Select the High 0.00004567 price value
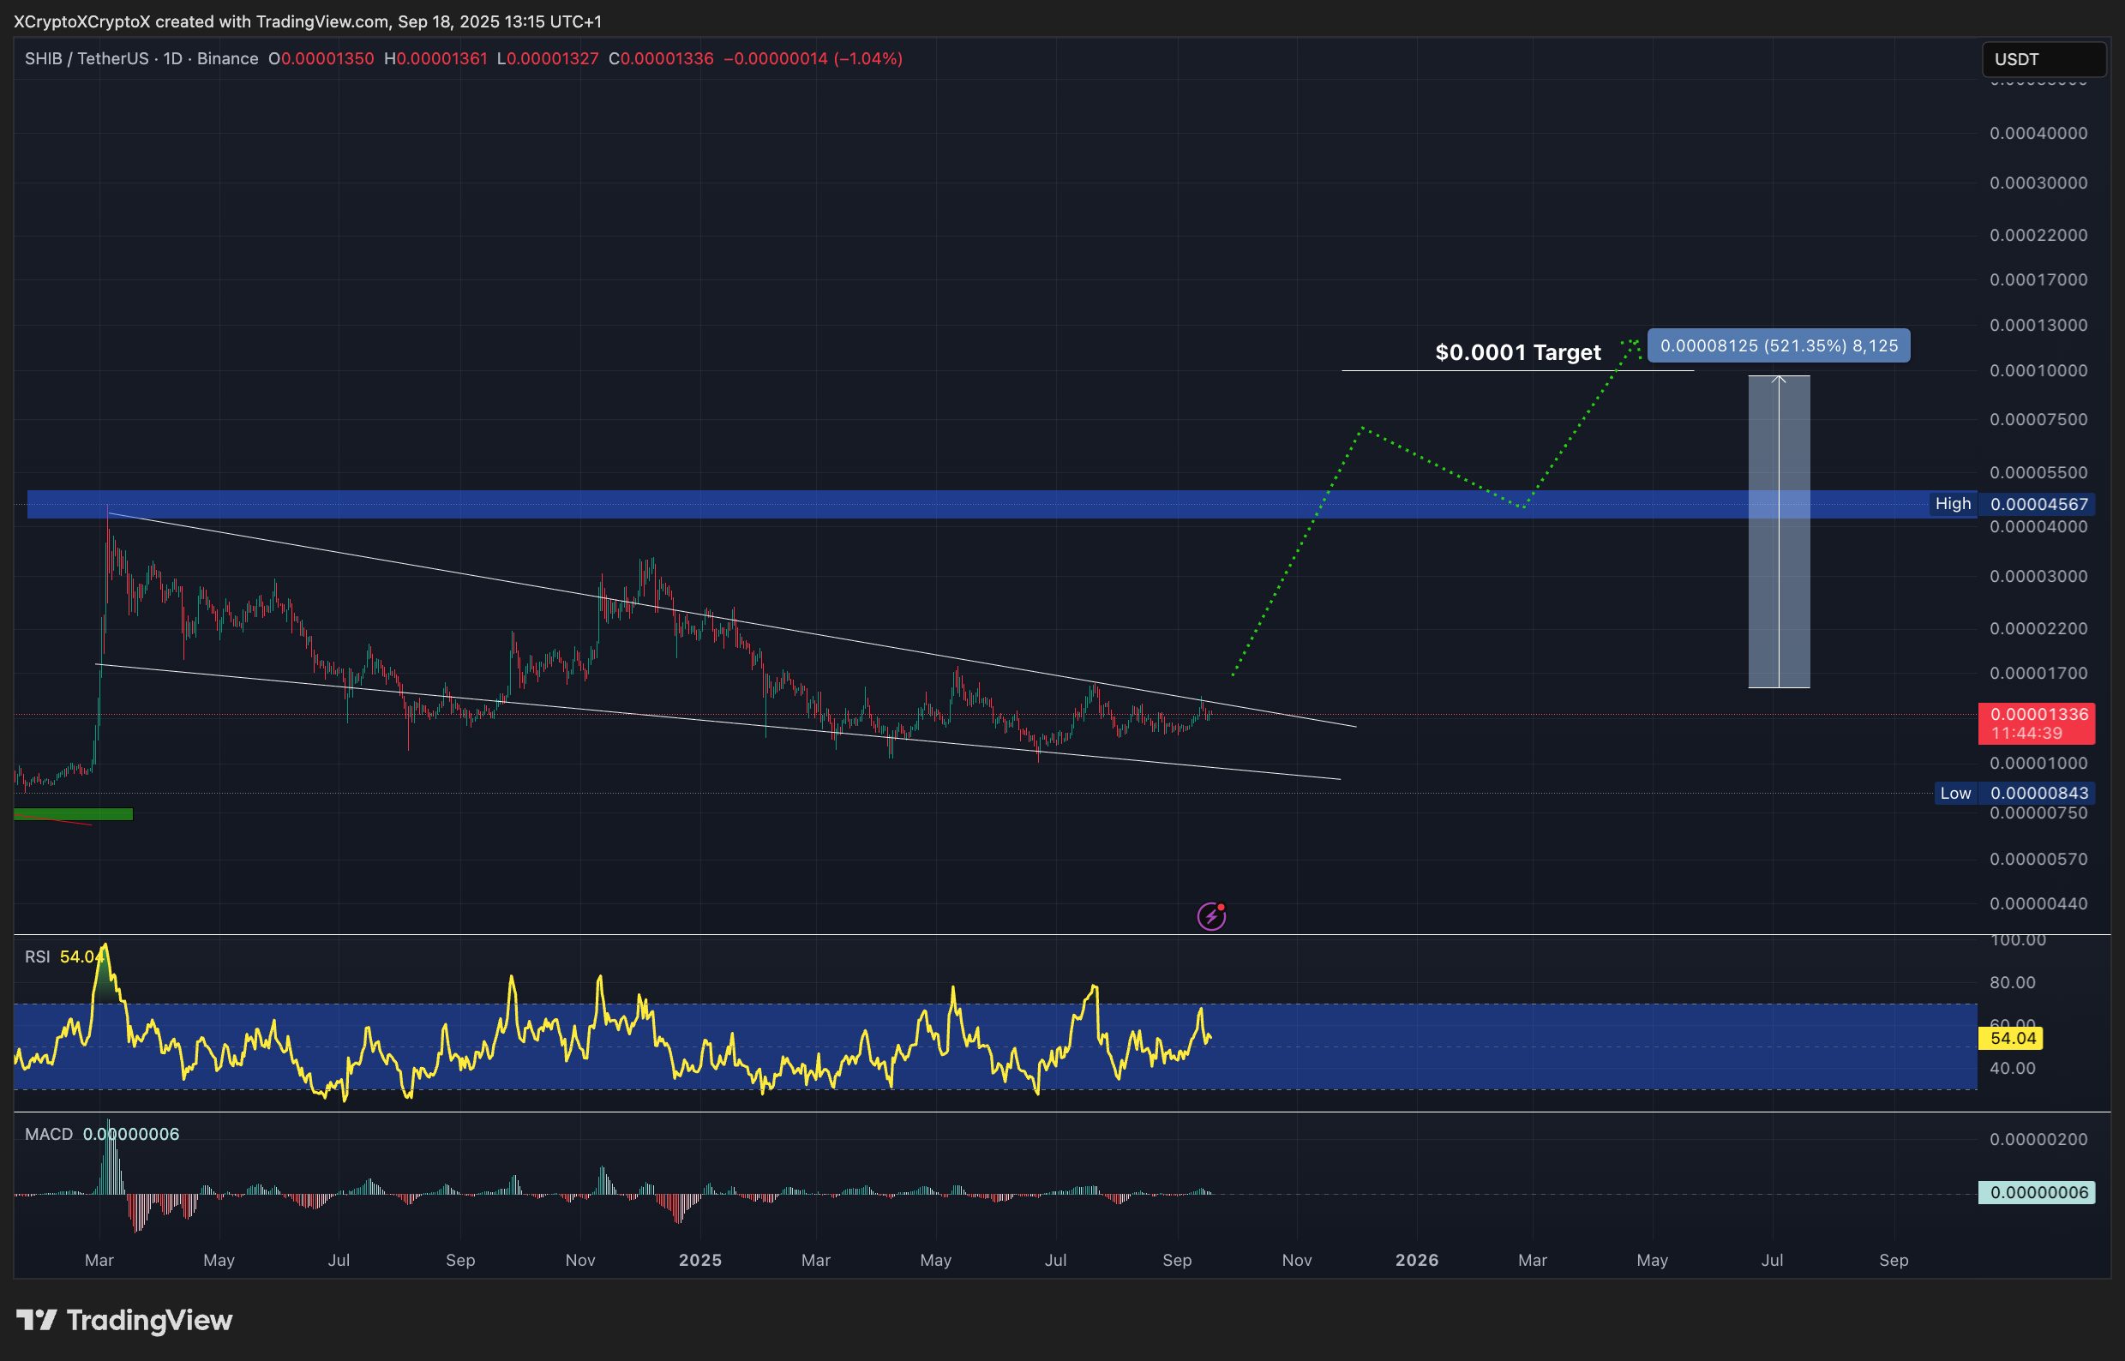 click(2038, 504)
